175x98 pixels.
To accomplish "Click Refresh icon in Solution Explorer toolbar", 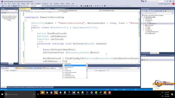I will 157,11.
